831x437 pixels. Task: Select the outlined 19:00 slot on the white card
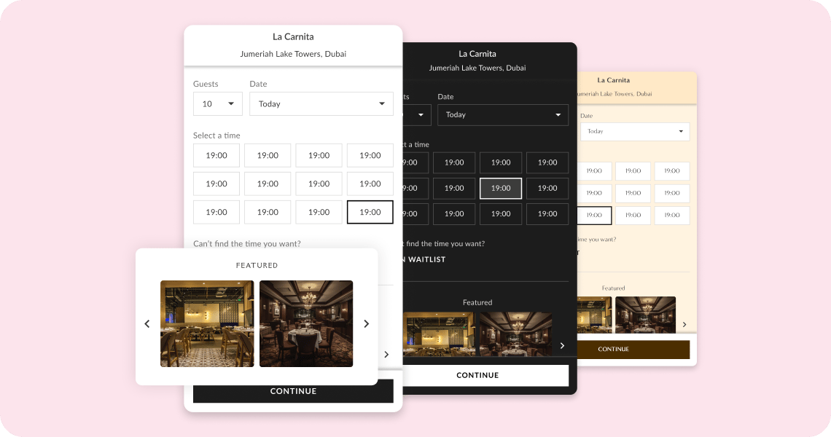coord(370,212)
